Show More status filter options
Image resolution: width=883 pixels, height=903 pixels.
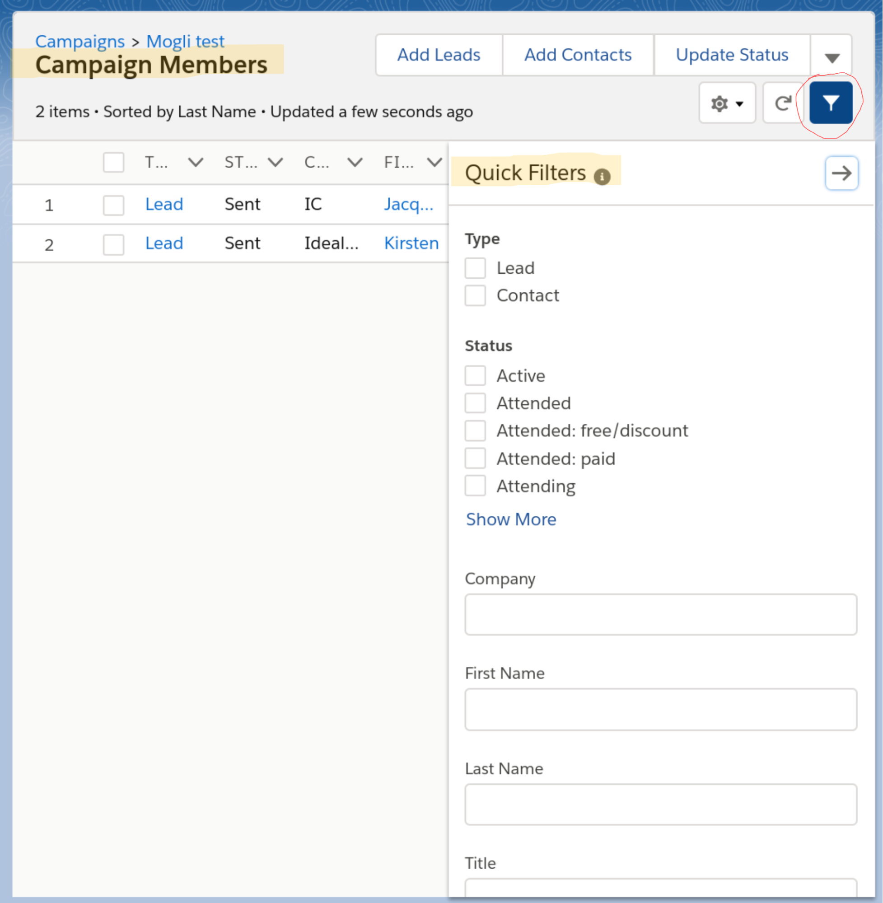[510, 519]
